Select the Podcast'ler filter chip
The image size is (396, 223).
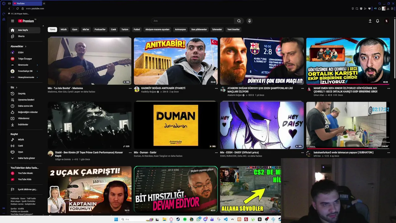(x=100, y=29)
